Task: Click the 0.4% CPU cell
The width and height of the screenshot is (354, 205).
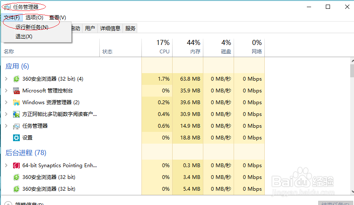Action: pyautogui.click(x=157, y=114)
